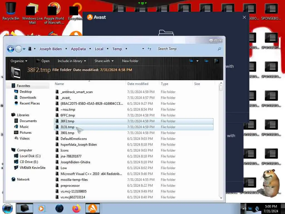Sort by the Name column header
The image size is (285, 214).
point(59,84)
